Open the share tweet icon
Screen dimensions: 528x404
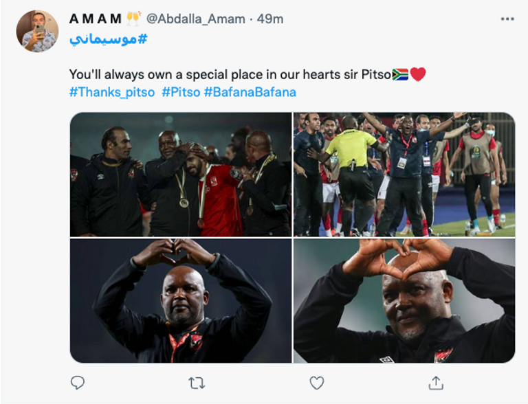click(435, 382)
